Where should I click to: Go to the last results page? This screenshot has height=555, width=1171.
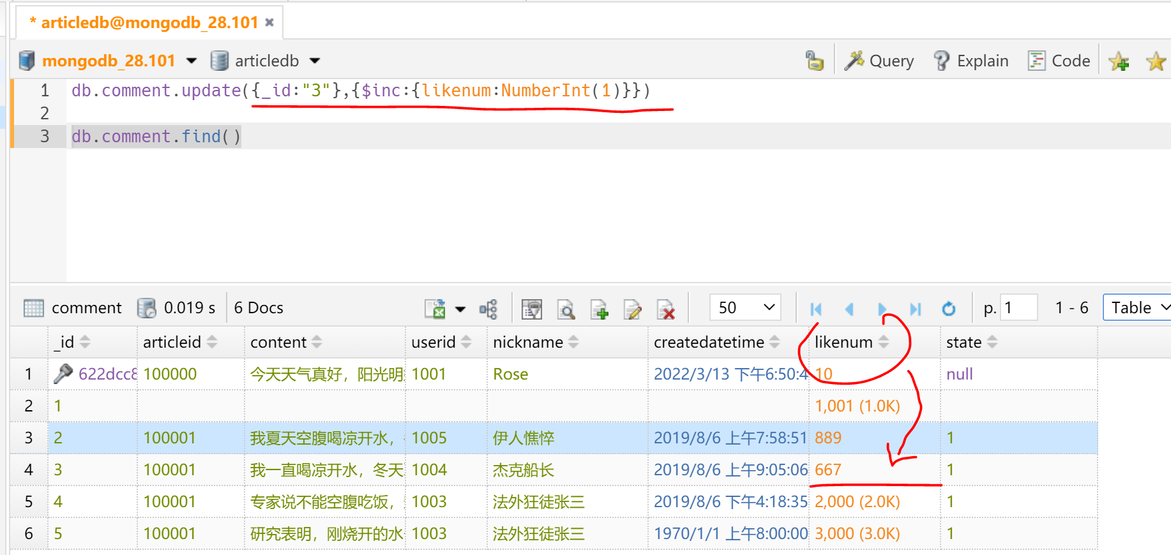point(916,309)
